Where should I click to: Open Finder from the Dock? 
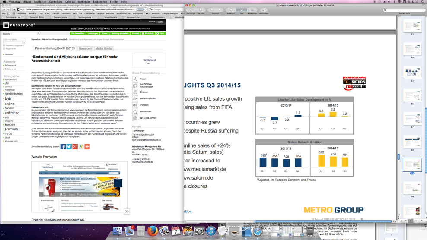(x=118, y=231)
